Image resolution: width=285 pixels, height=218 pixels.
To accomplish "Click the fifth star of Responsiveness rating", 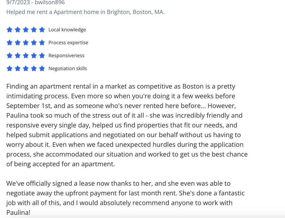I will click(x=42, y=56).
